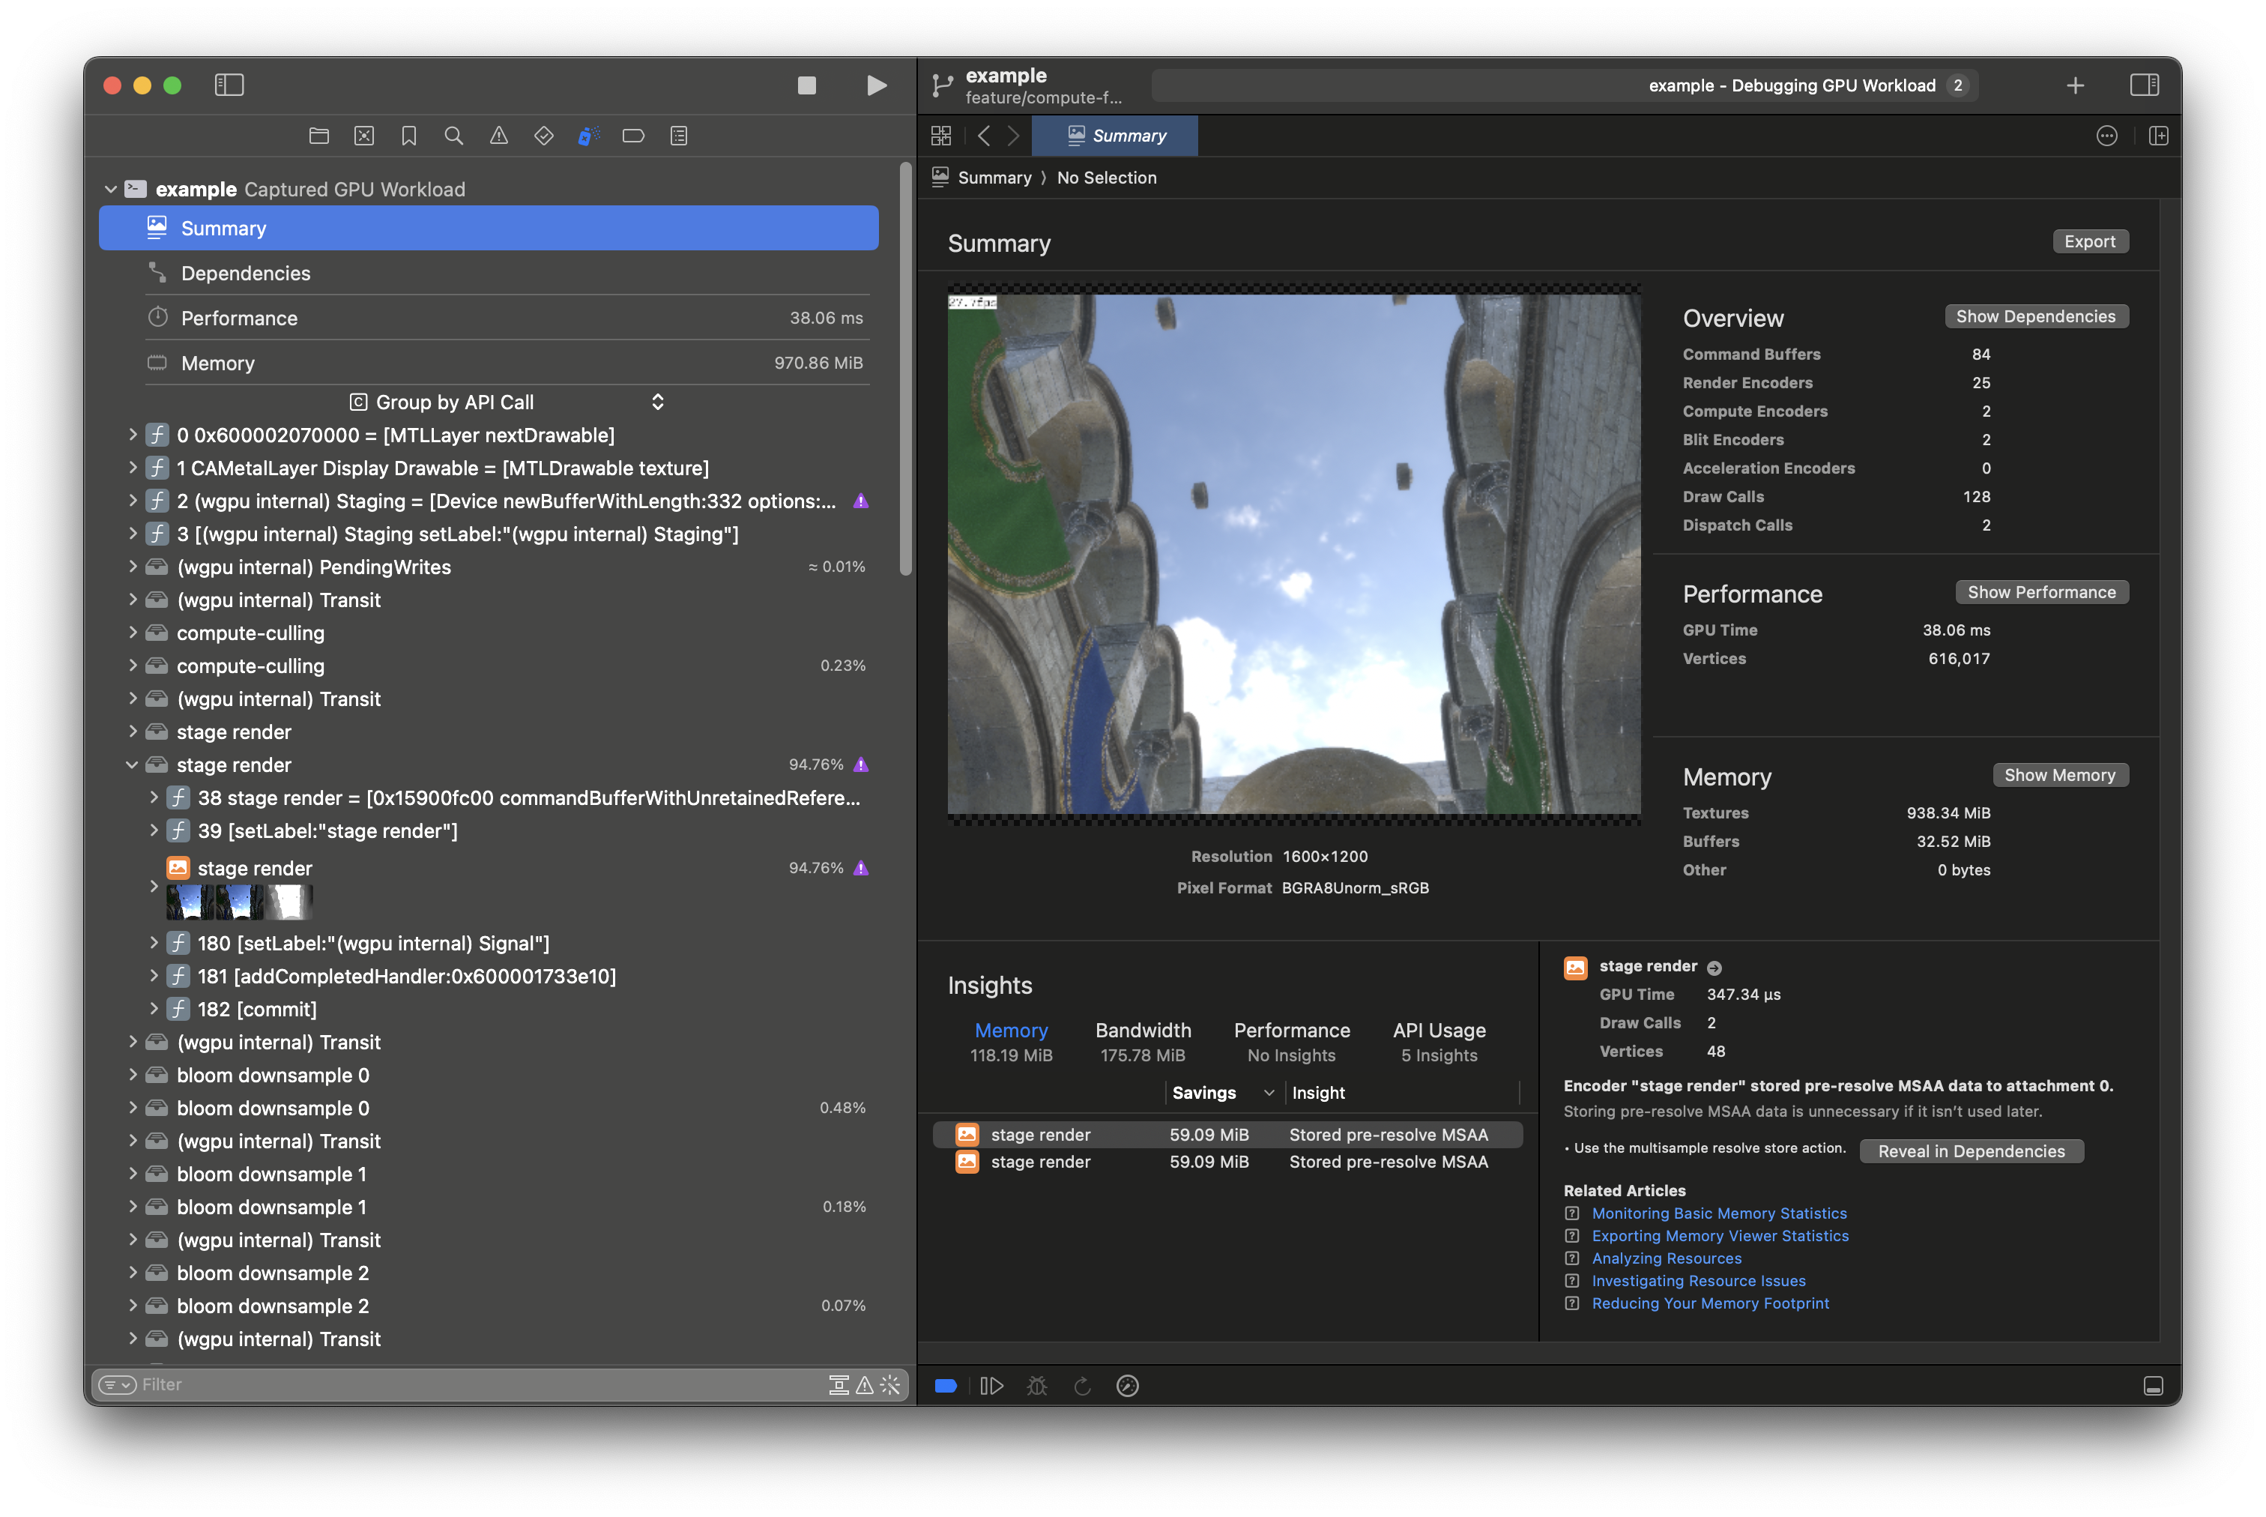Open Monitoring Basic Memory Statistics article
The image size is (2266, 1517).
(1718, 1213)
